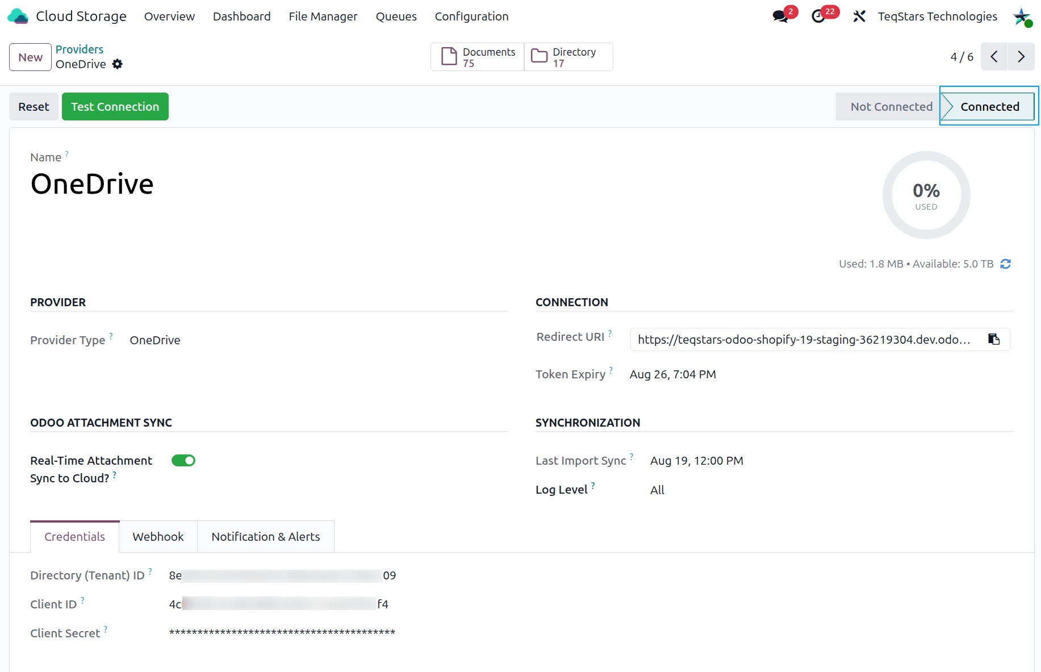1041x672 pixels.
Task: Edit the OneDrive name field
Action: click(92, 184)
